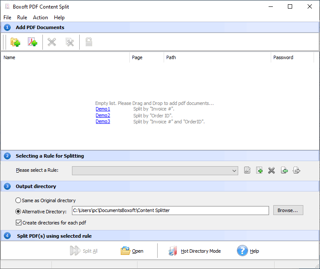Click the 'Split by "Order ID".' text
The height and width of the screenshot is (269, 320).
click(153, 116)
